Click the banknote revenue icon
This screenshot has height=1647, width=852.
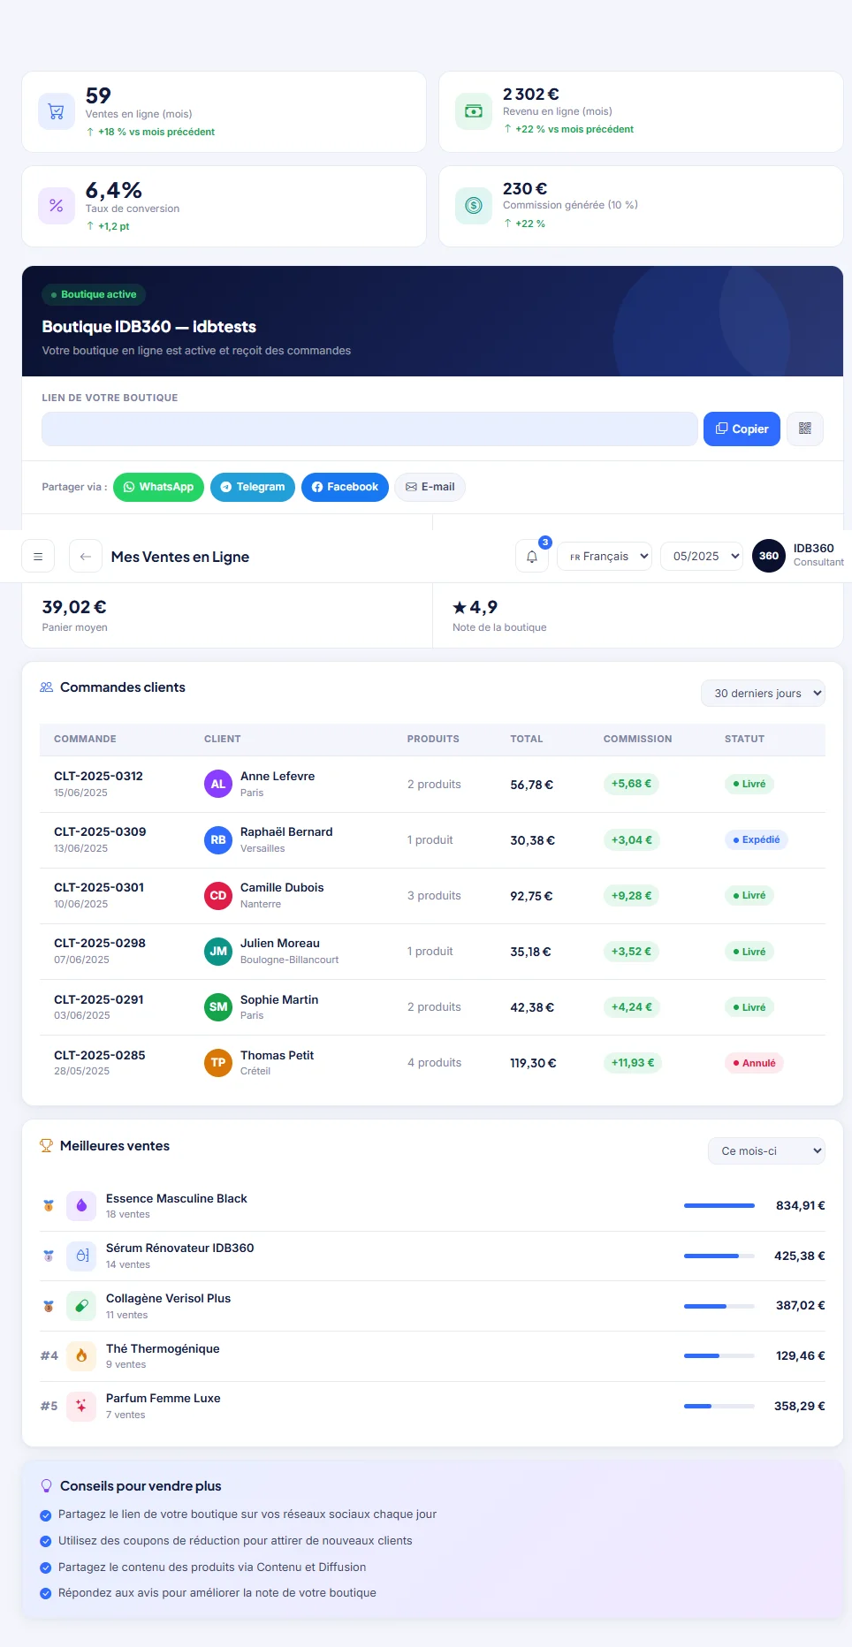[x=473, y=111]
